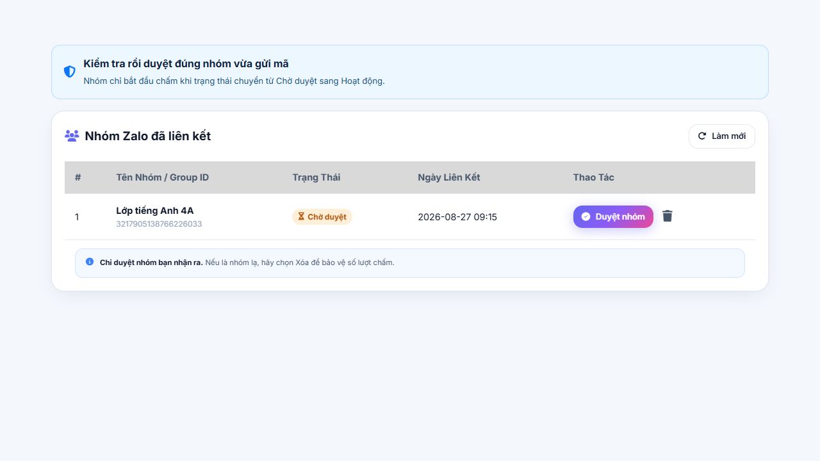Click the group ID 3217905138766226033
The width and height of the screenshot is (820, 461).
pos(159,224)
